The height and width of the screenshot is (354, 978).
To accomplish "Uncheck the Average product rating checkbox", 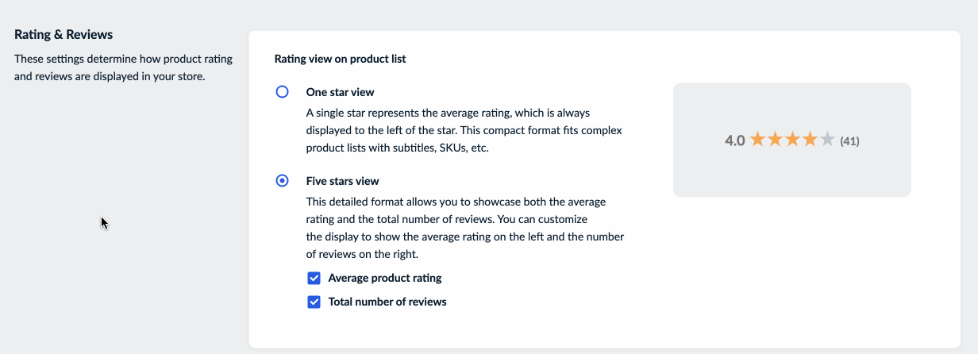I will click(314, 279).
